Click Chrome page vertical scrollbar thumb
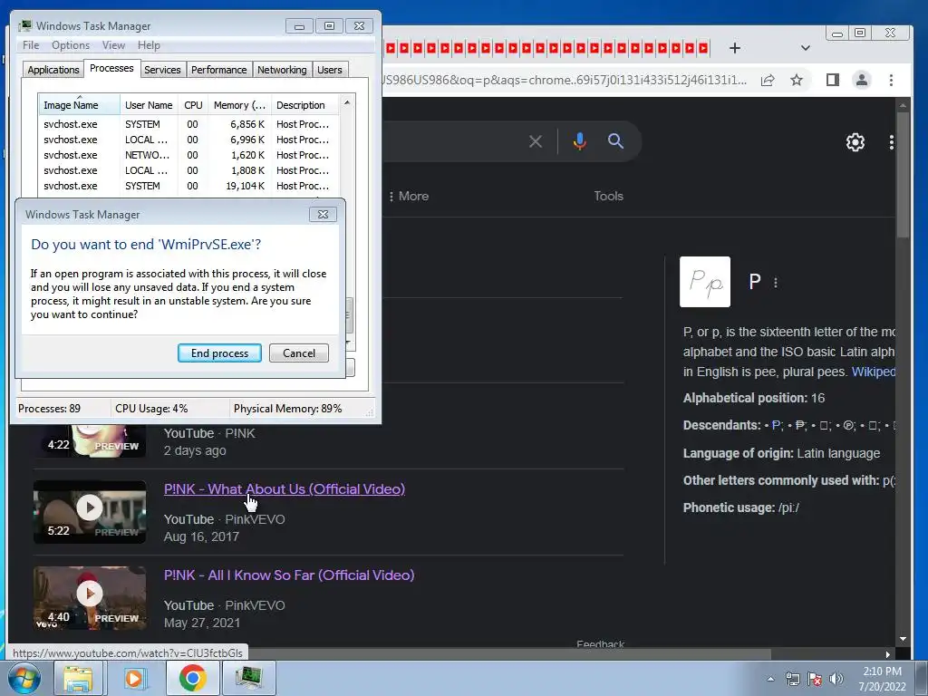Screen dimensions: 928x696 (902, 175)
